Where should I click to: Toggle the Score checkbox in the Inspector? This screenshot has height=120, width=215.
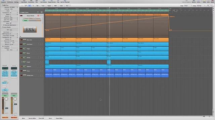(10, 23)
